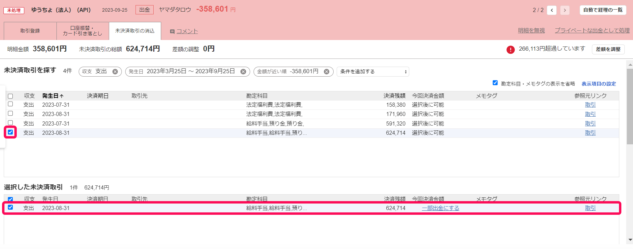Click the 出金 label badge
633x249 pixels.
click(x=144, y=10)
